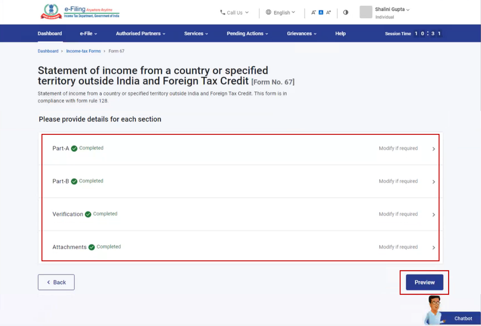Image resolution: width=481 pixels, height=326 pixels.
Task: Click the Back button
Action: [x=56, y=282]
